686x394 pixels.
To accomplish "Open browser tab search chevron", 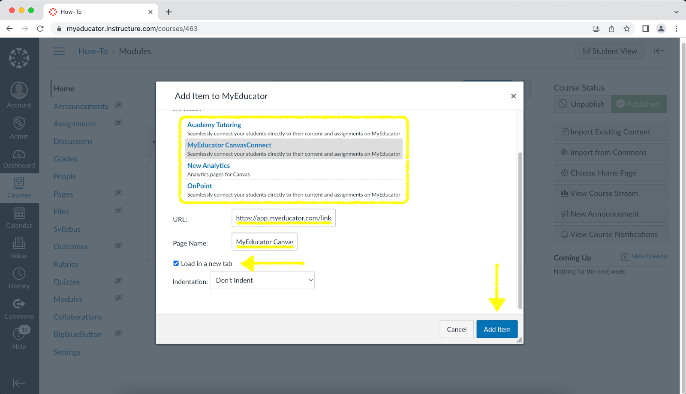I will [676, 12].
